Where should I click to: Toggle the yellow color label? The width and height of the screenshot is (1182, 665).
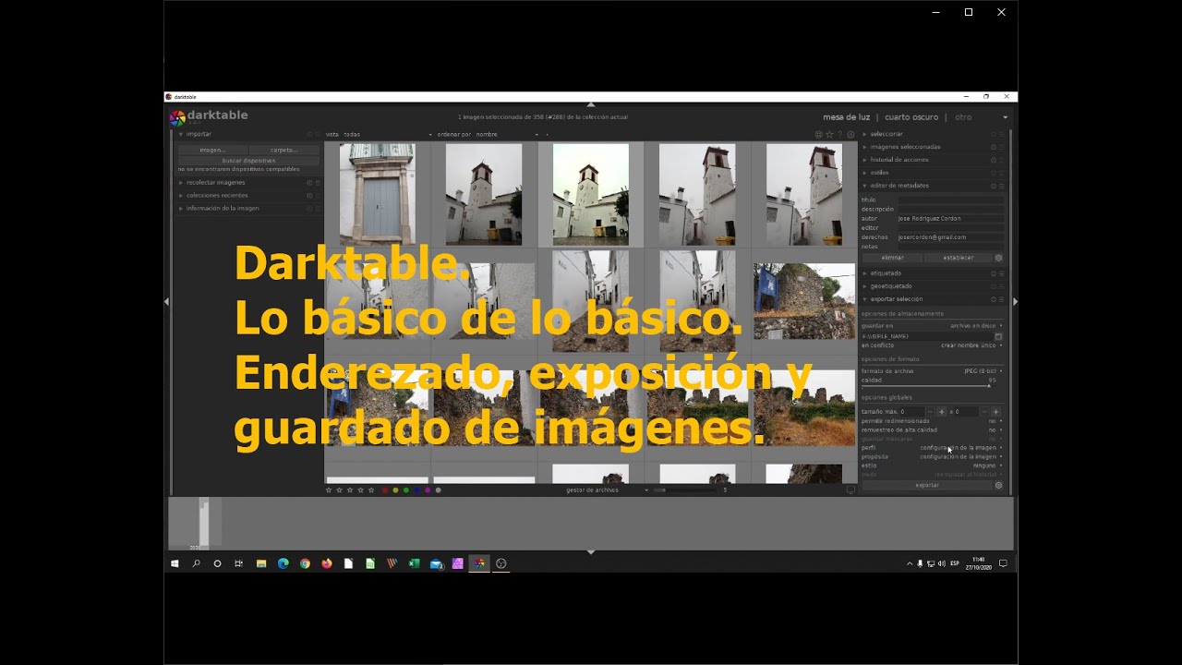coord(395,490)
